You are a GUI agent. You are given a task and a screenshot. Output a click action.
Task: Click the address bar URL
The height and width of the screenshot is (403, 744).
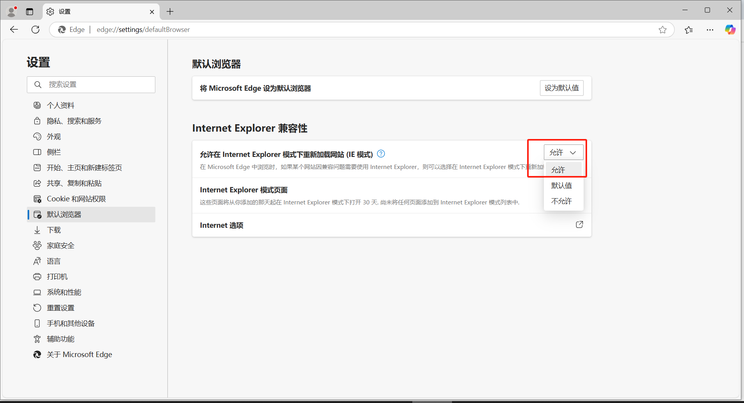[143, 30]
